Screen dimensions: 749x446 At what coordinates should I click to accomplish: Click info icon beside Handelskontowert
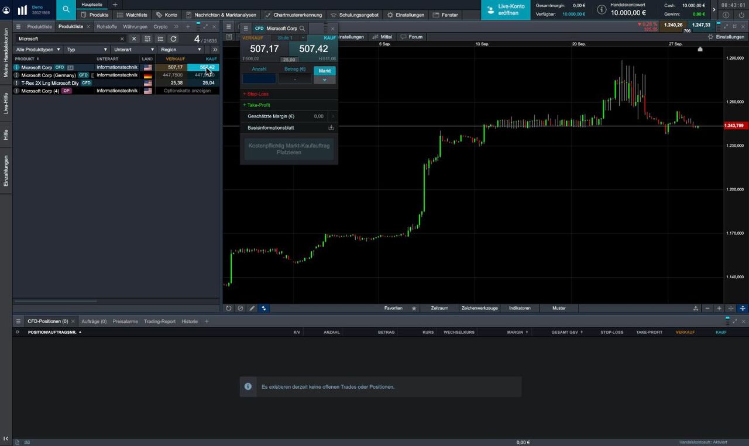point(601,9)
